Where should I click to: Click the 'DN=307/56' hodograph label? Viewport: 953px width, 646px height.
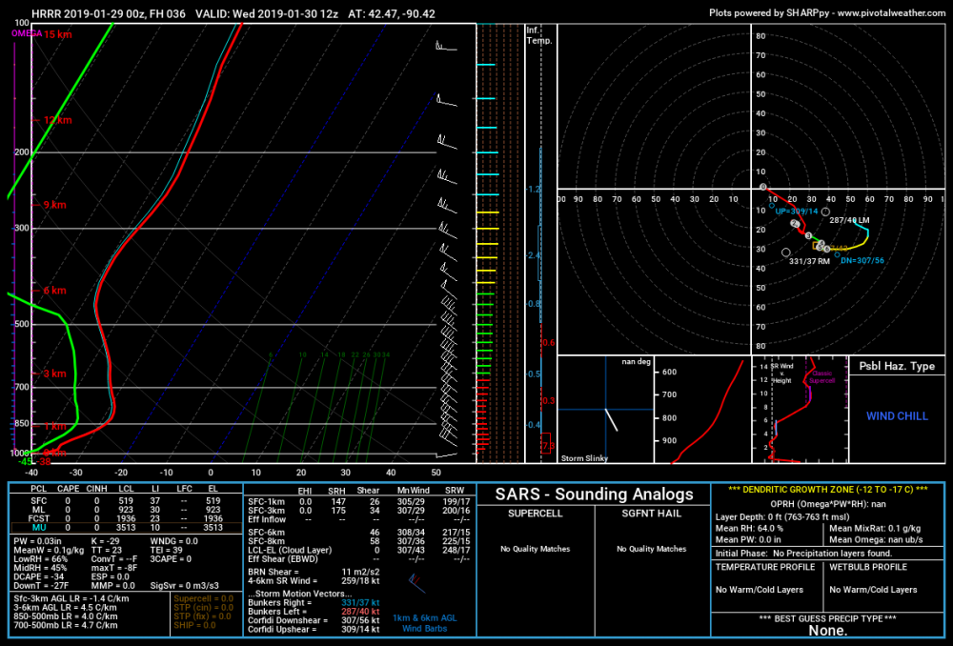862,261
